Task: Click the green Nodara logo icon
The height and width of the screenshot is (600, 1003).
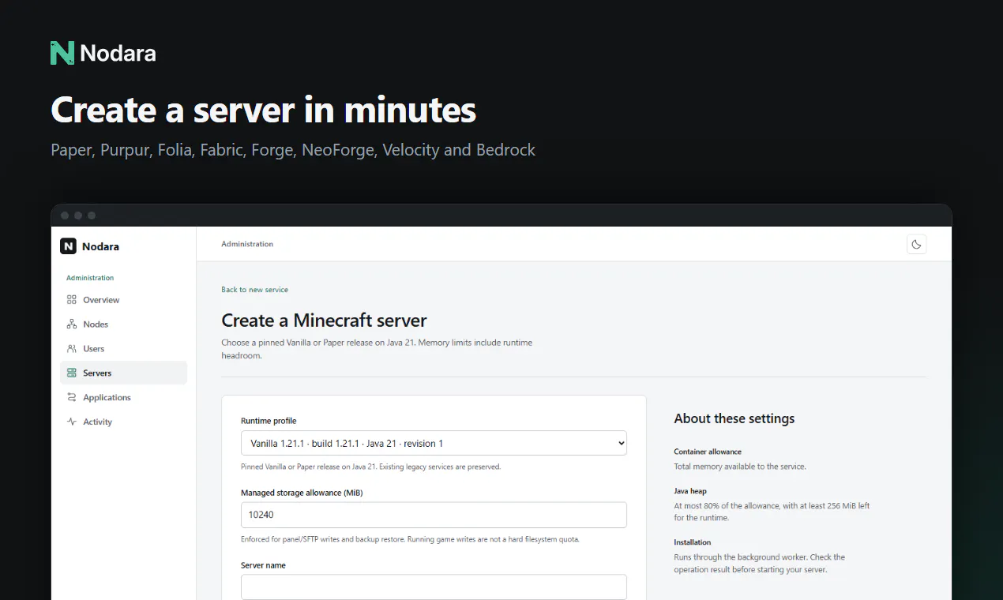Action: click(x=62, y=53)
